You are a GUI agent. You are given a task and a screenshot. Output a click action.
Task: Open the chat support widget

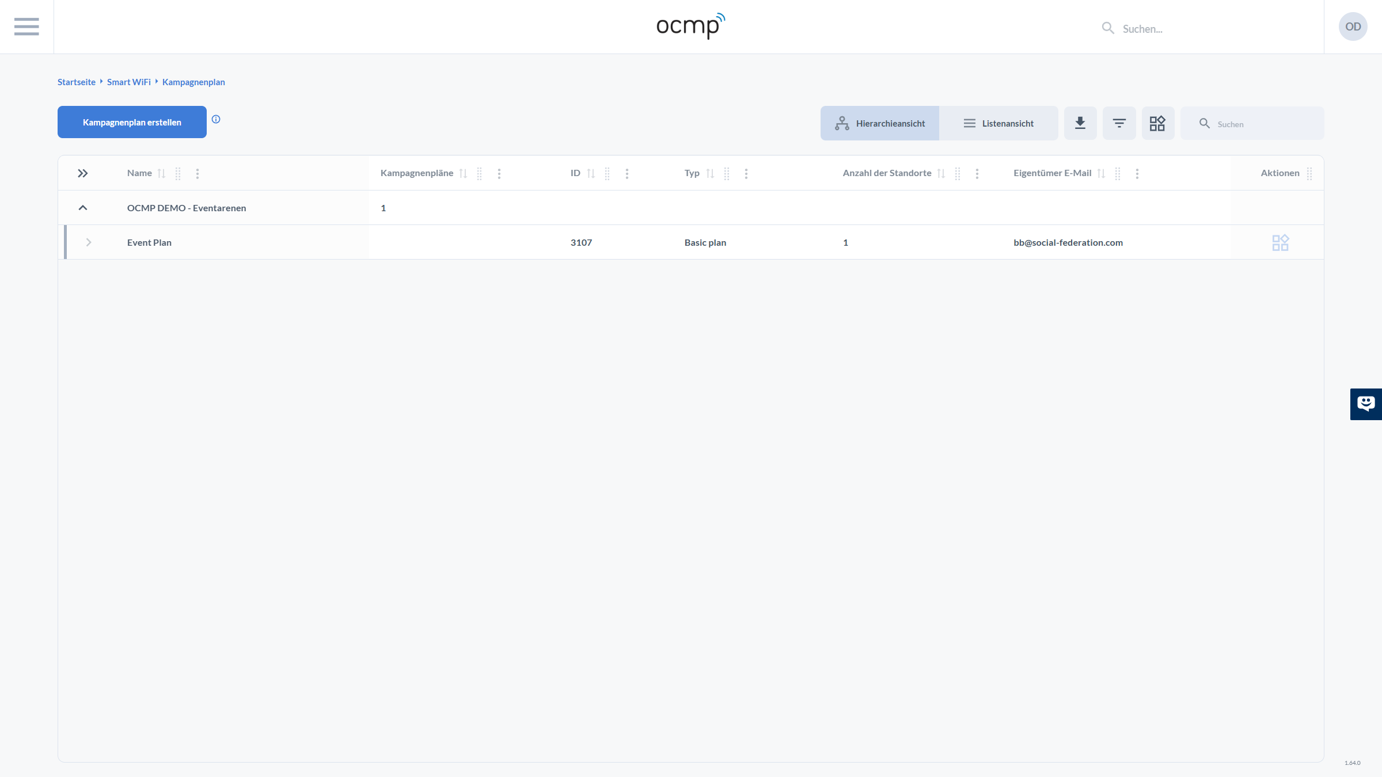point(1365,403)
